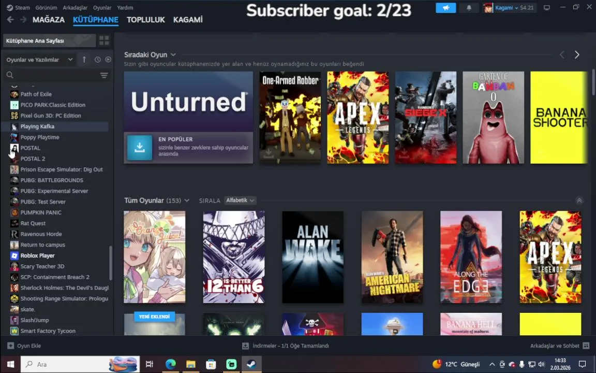Click Arkadaşlar ve Sohbet
The image size is (596, 373).
(555, 346)
